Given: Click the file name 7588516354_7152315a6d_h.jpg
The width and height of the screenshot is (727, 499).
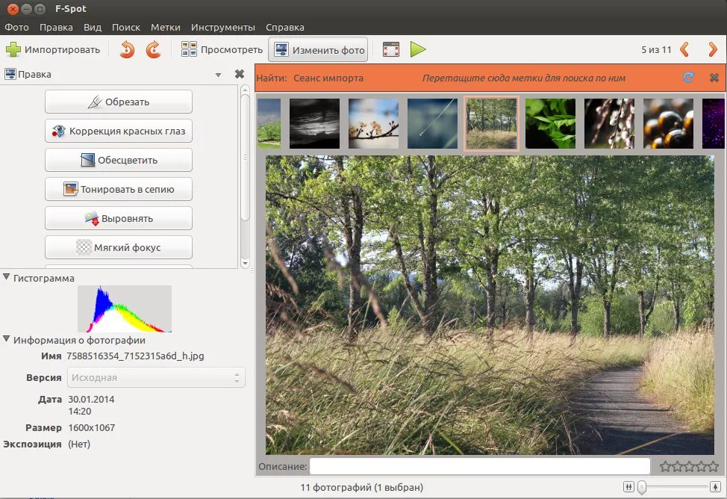Looking at the screenshot, I should point(135,356).
